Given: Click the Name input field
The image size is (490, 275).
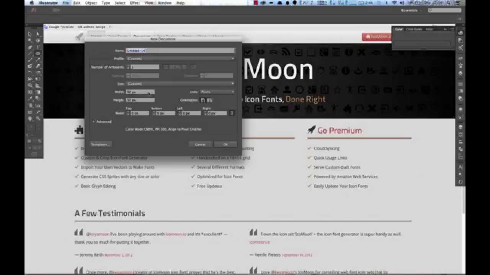Looking at the screenshot, I should 180,50.
